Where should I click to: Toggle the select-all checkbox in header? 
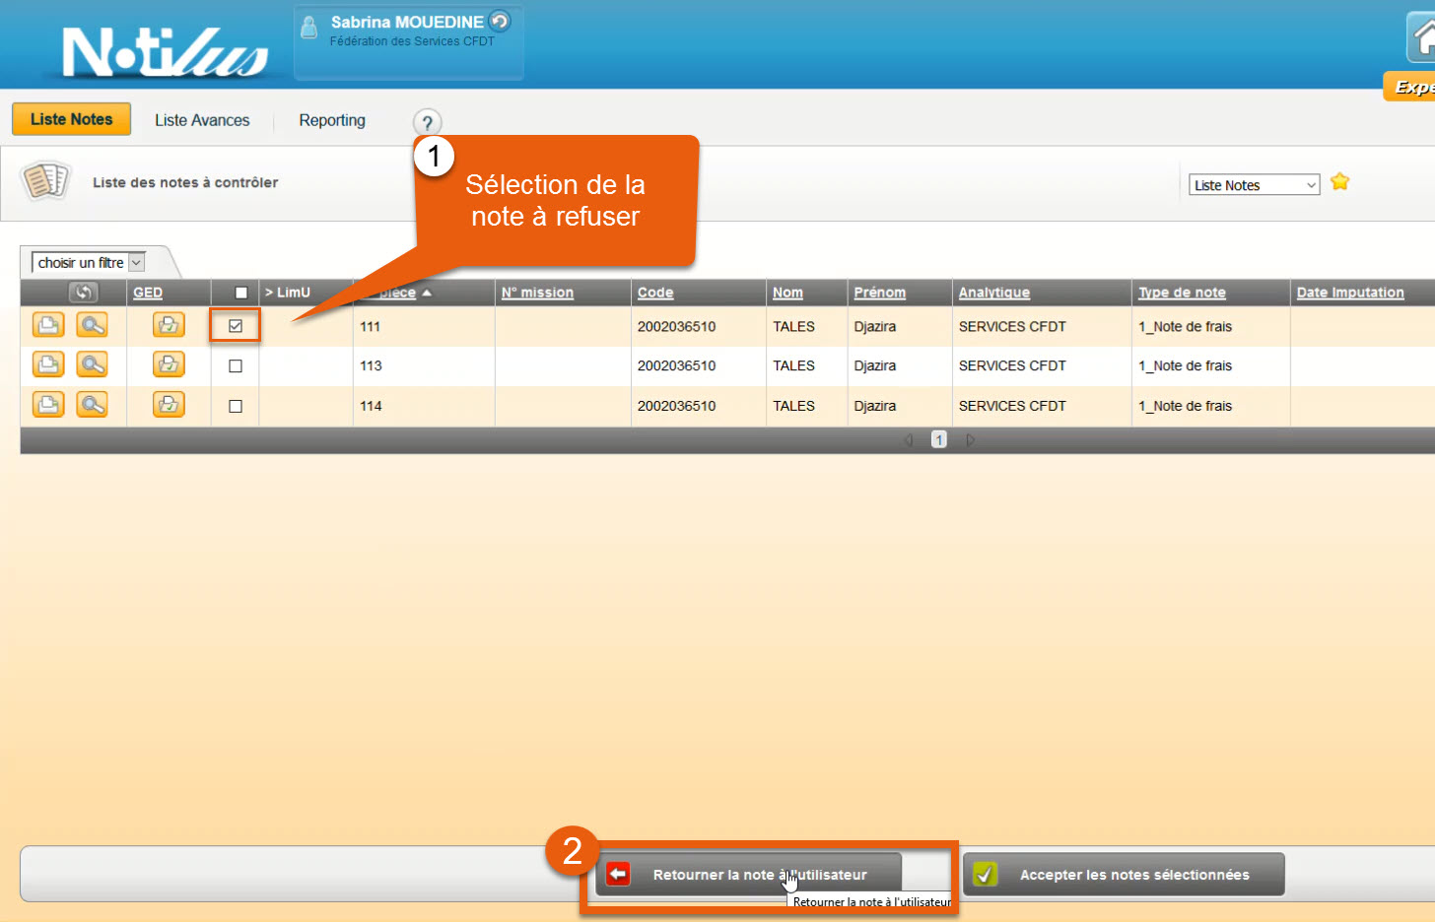[x=241, y=293]
